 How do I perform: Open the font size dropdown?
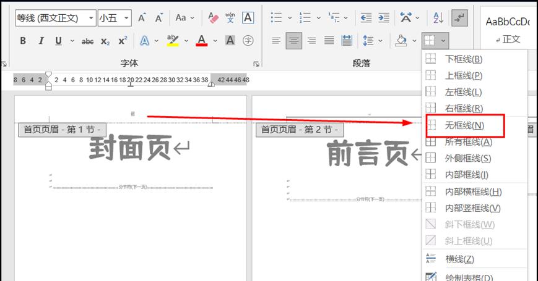click(127, 18)
